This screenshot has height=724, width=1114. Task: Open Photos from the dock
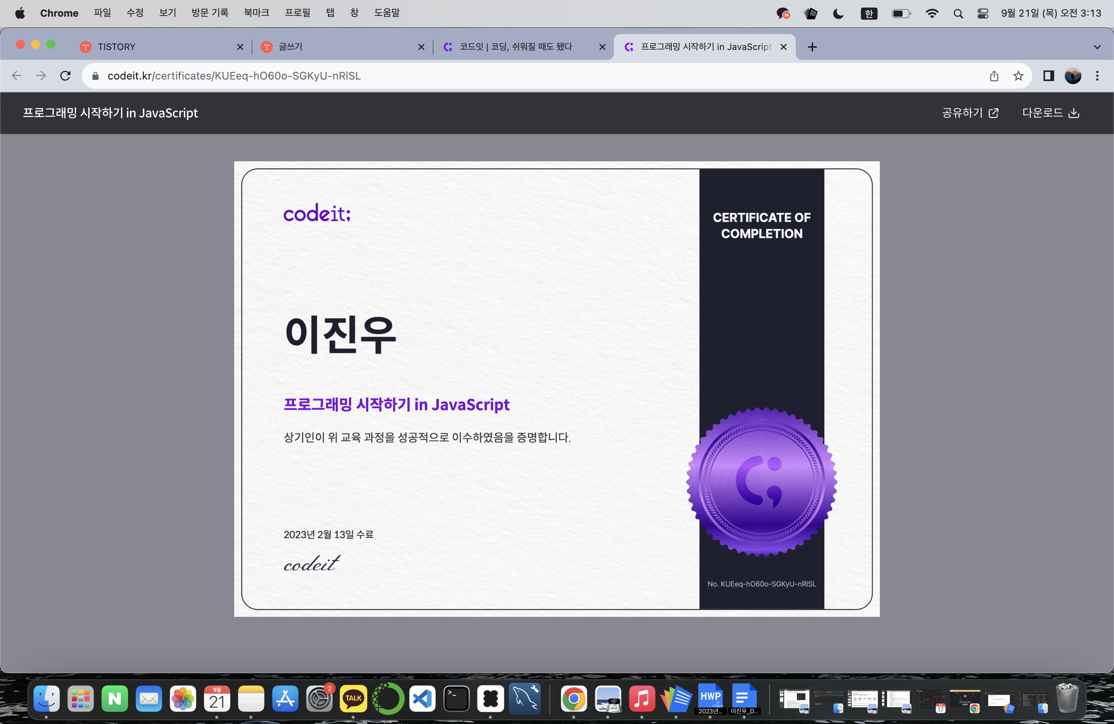point(183,699)
